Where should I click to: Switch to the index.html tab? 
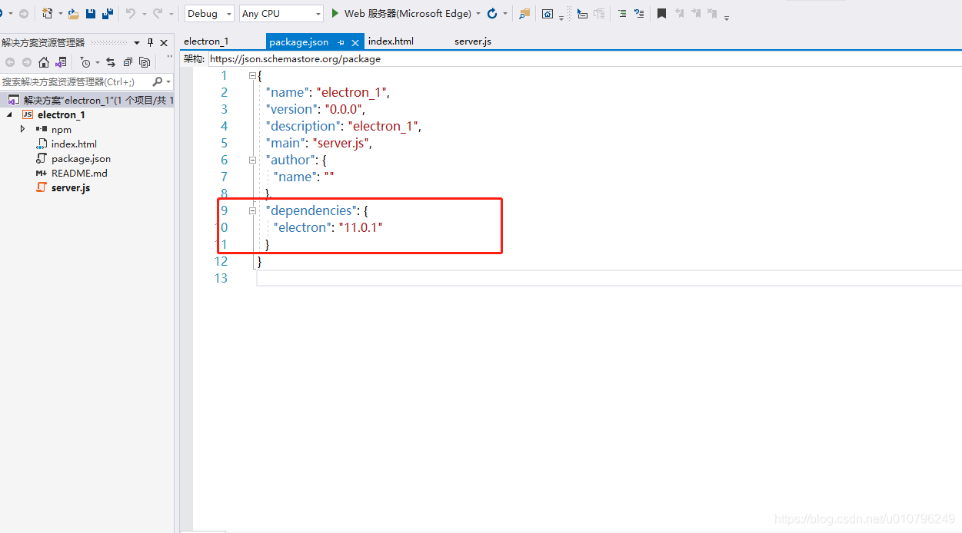tap(391, 41)
